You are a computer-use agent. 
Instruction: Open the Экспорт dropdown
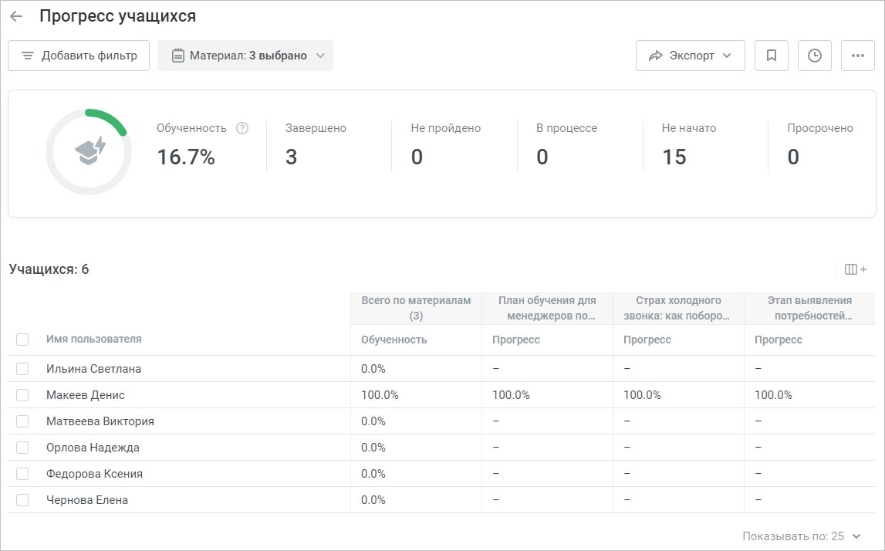(x=691, y=56)
